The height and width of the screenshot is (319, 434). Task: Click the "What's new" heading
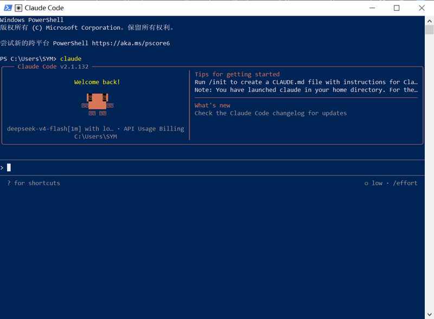(x=212, y=105)
